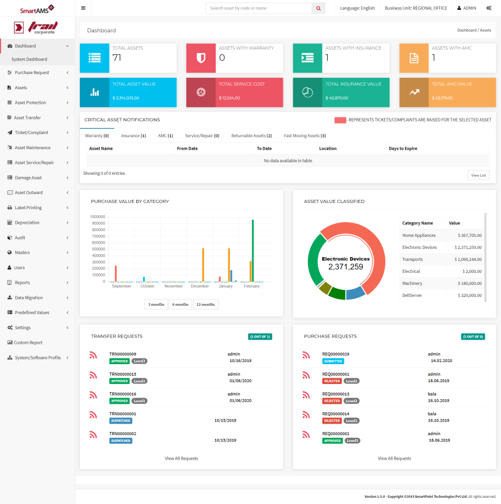Click the Total Assets list icon

94,58
